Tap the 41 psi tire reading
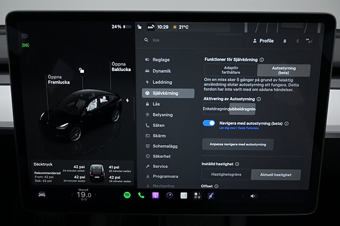 [x=114, y=167]
